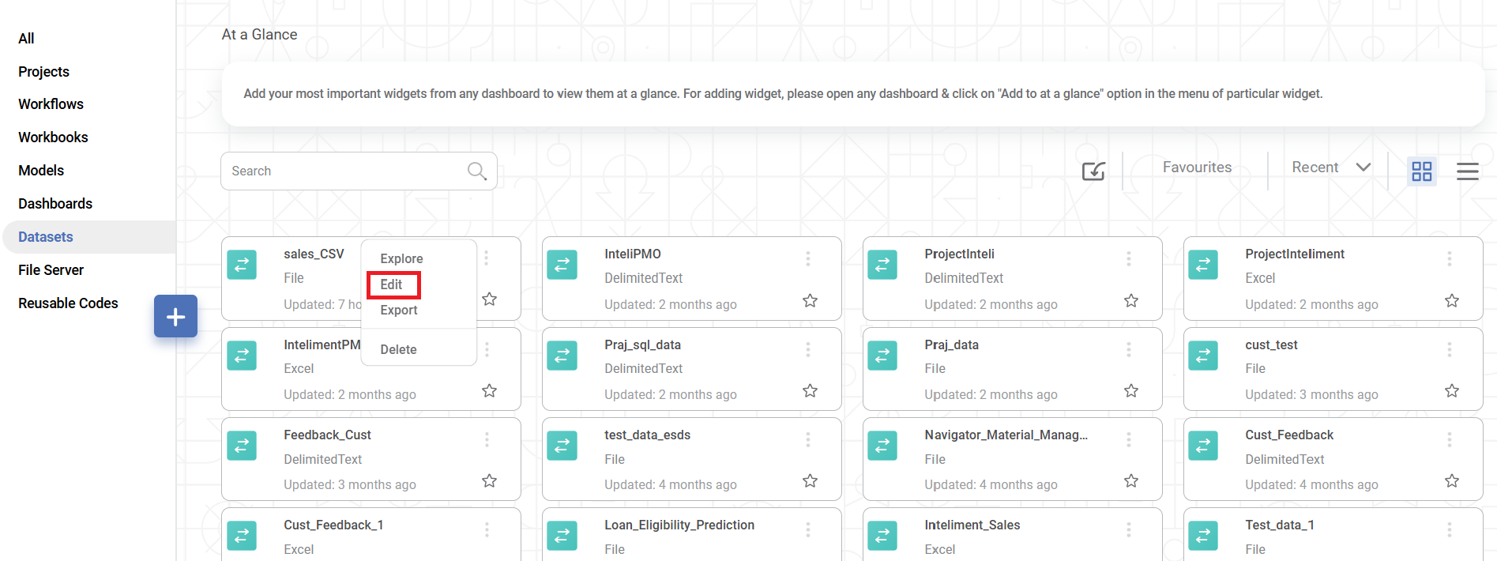Open options menu for test_data_esds

click(x=807, y=439)
